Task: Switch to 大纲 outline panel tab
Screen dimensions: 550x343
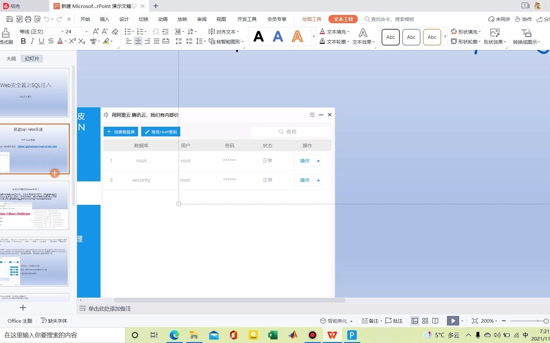Action: point(11,58)
